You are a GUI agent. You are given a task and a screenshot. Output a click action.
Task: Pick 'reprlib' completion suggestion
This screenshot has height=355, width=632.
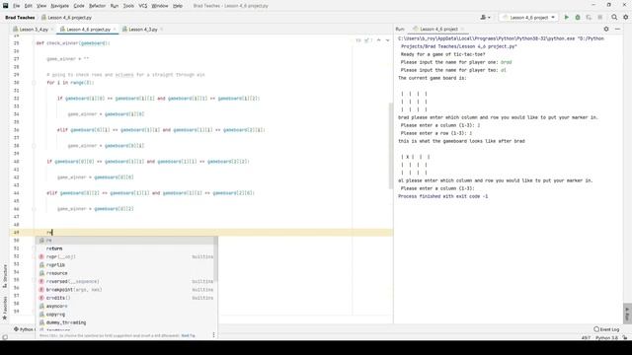tap(126, 265)
